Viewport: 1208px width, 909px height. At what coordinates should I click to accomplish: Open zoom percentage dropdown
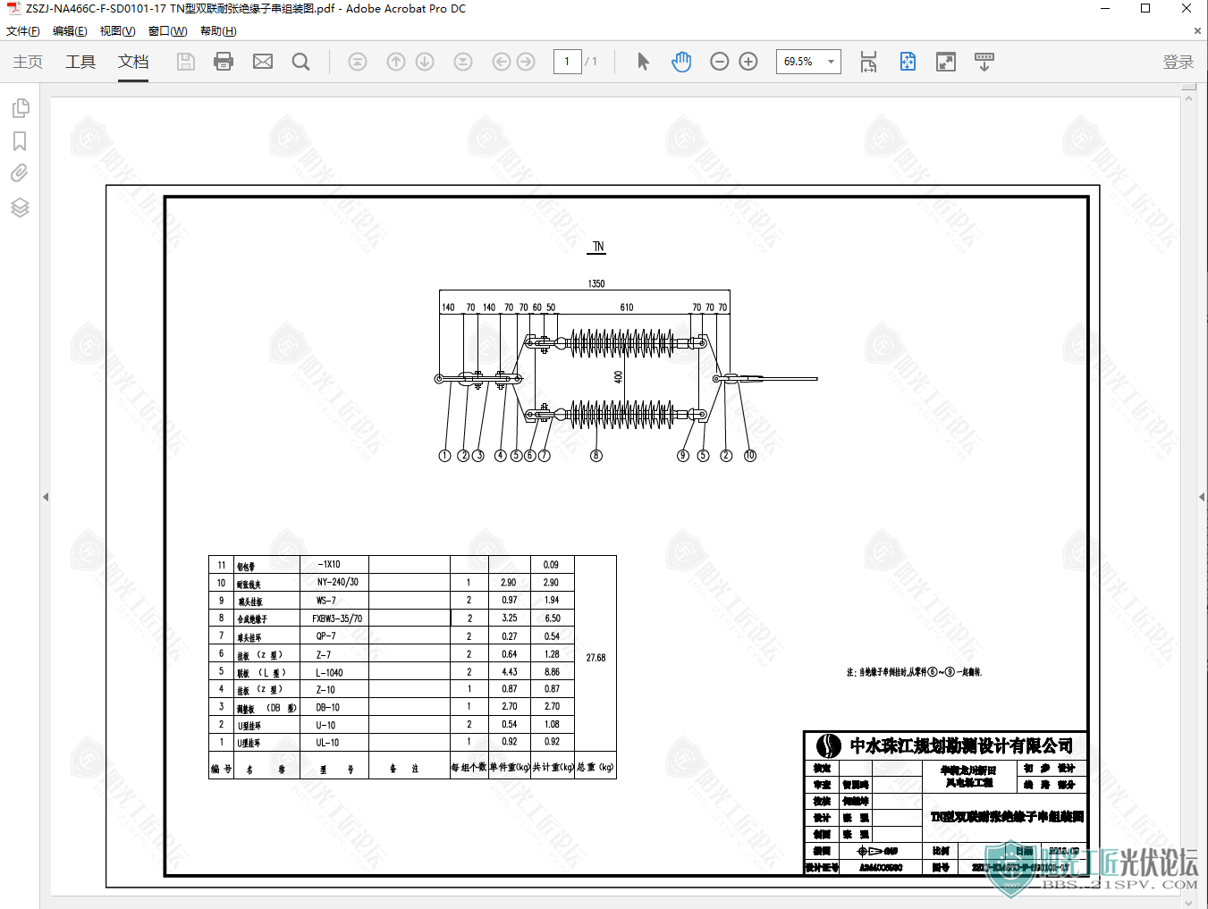point(831,62)
